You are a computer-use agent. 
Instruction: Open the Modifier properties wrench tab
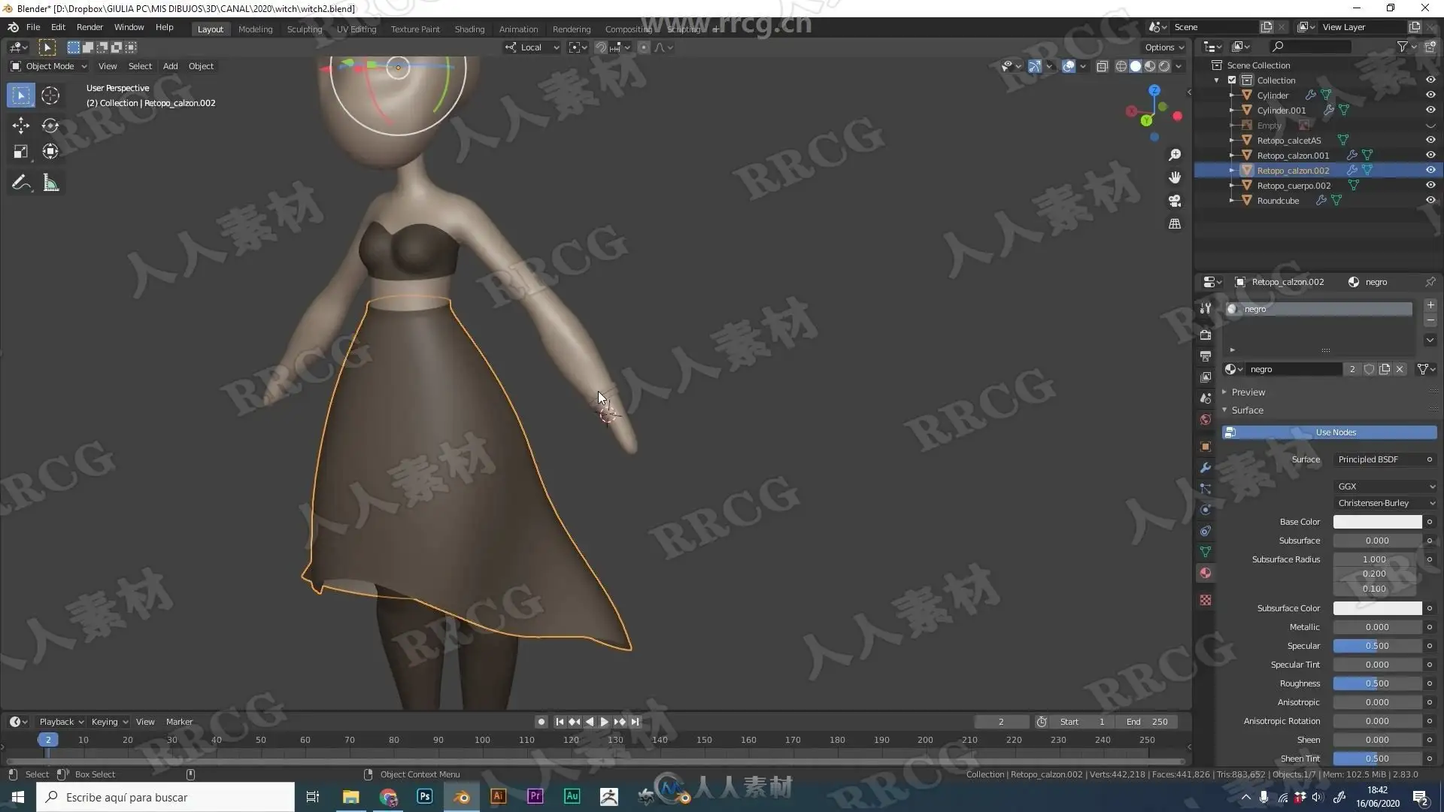[x=1206, y=468]
